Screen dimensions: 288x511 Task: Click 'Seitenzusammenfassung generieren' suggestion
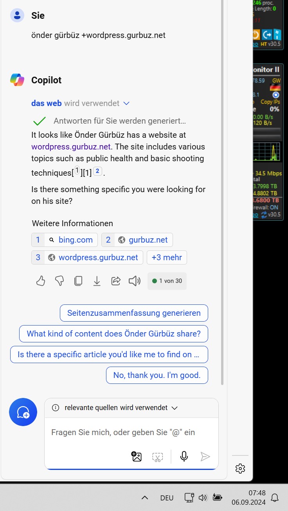pos(134,313)
